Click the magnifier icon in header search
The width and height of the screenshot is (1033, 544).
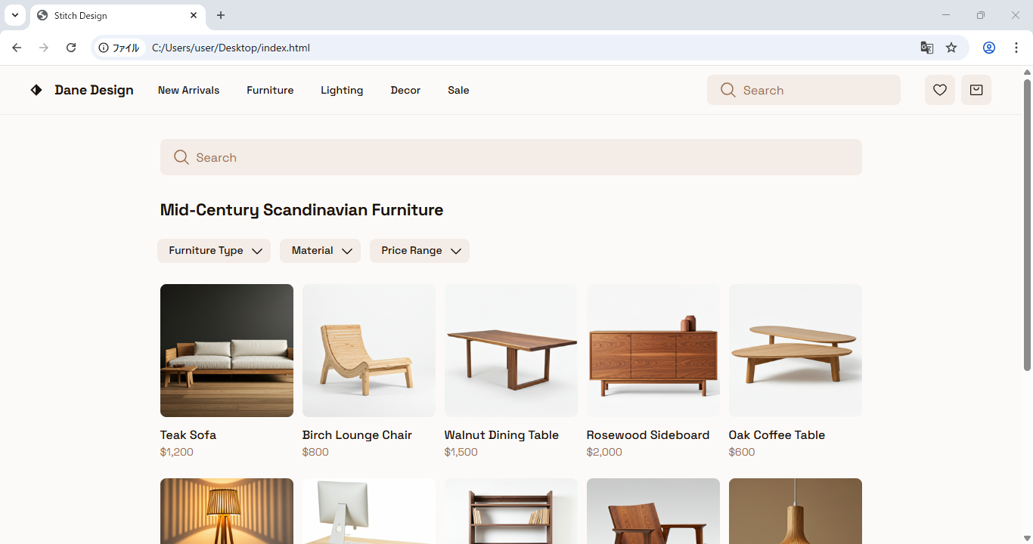(727, 90)
